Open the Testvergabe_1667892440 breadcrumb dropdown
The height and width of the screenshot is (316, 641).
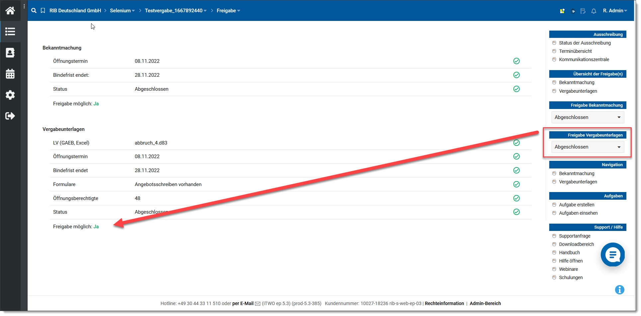click(176, 11)
